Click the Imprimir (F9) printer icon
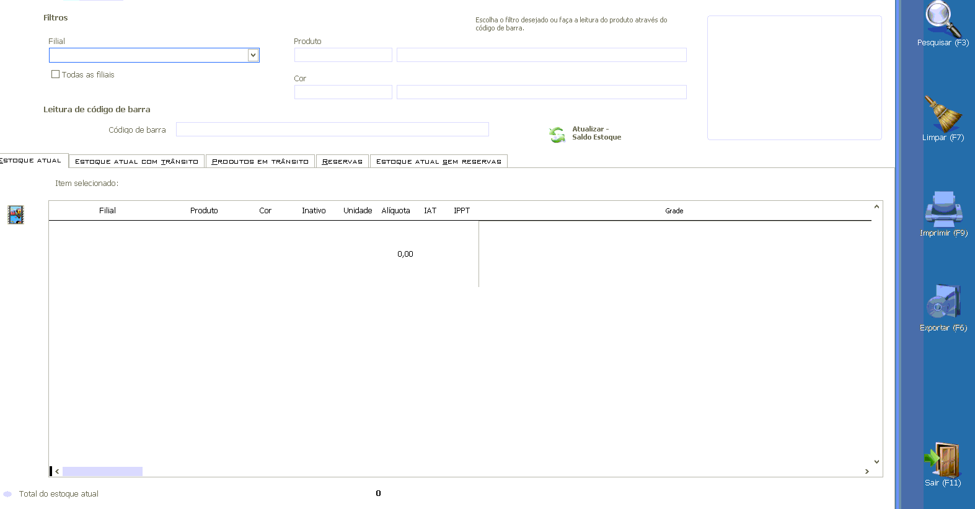The image size is (975, 509). 943,208
